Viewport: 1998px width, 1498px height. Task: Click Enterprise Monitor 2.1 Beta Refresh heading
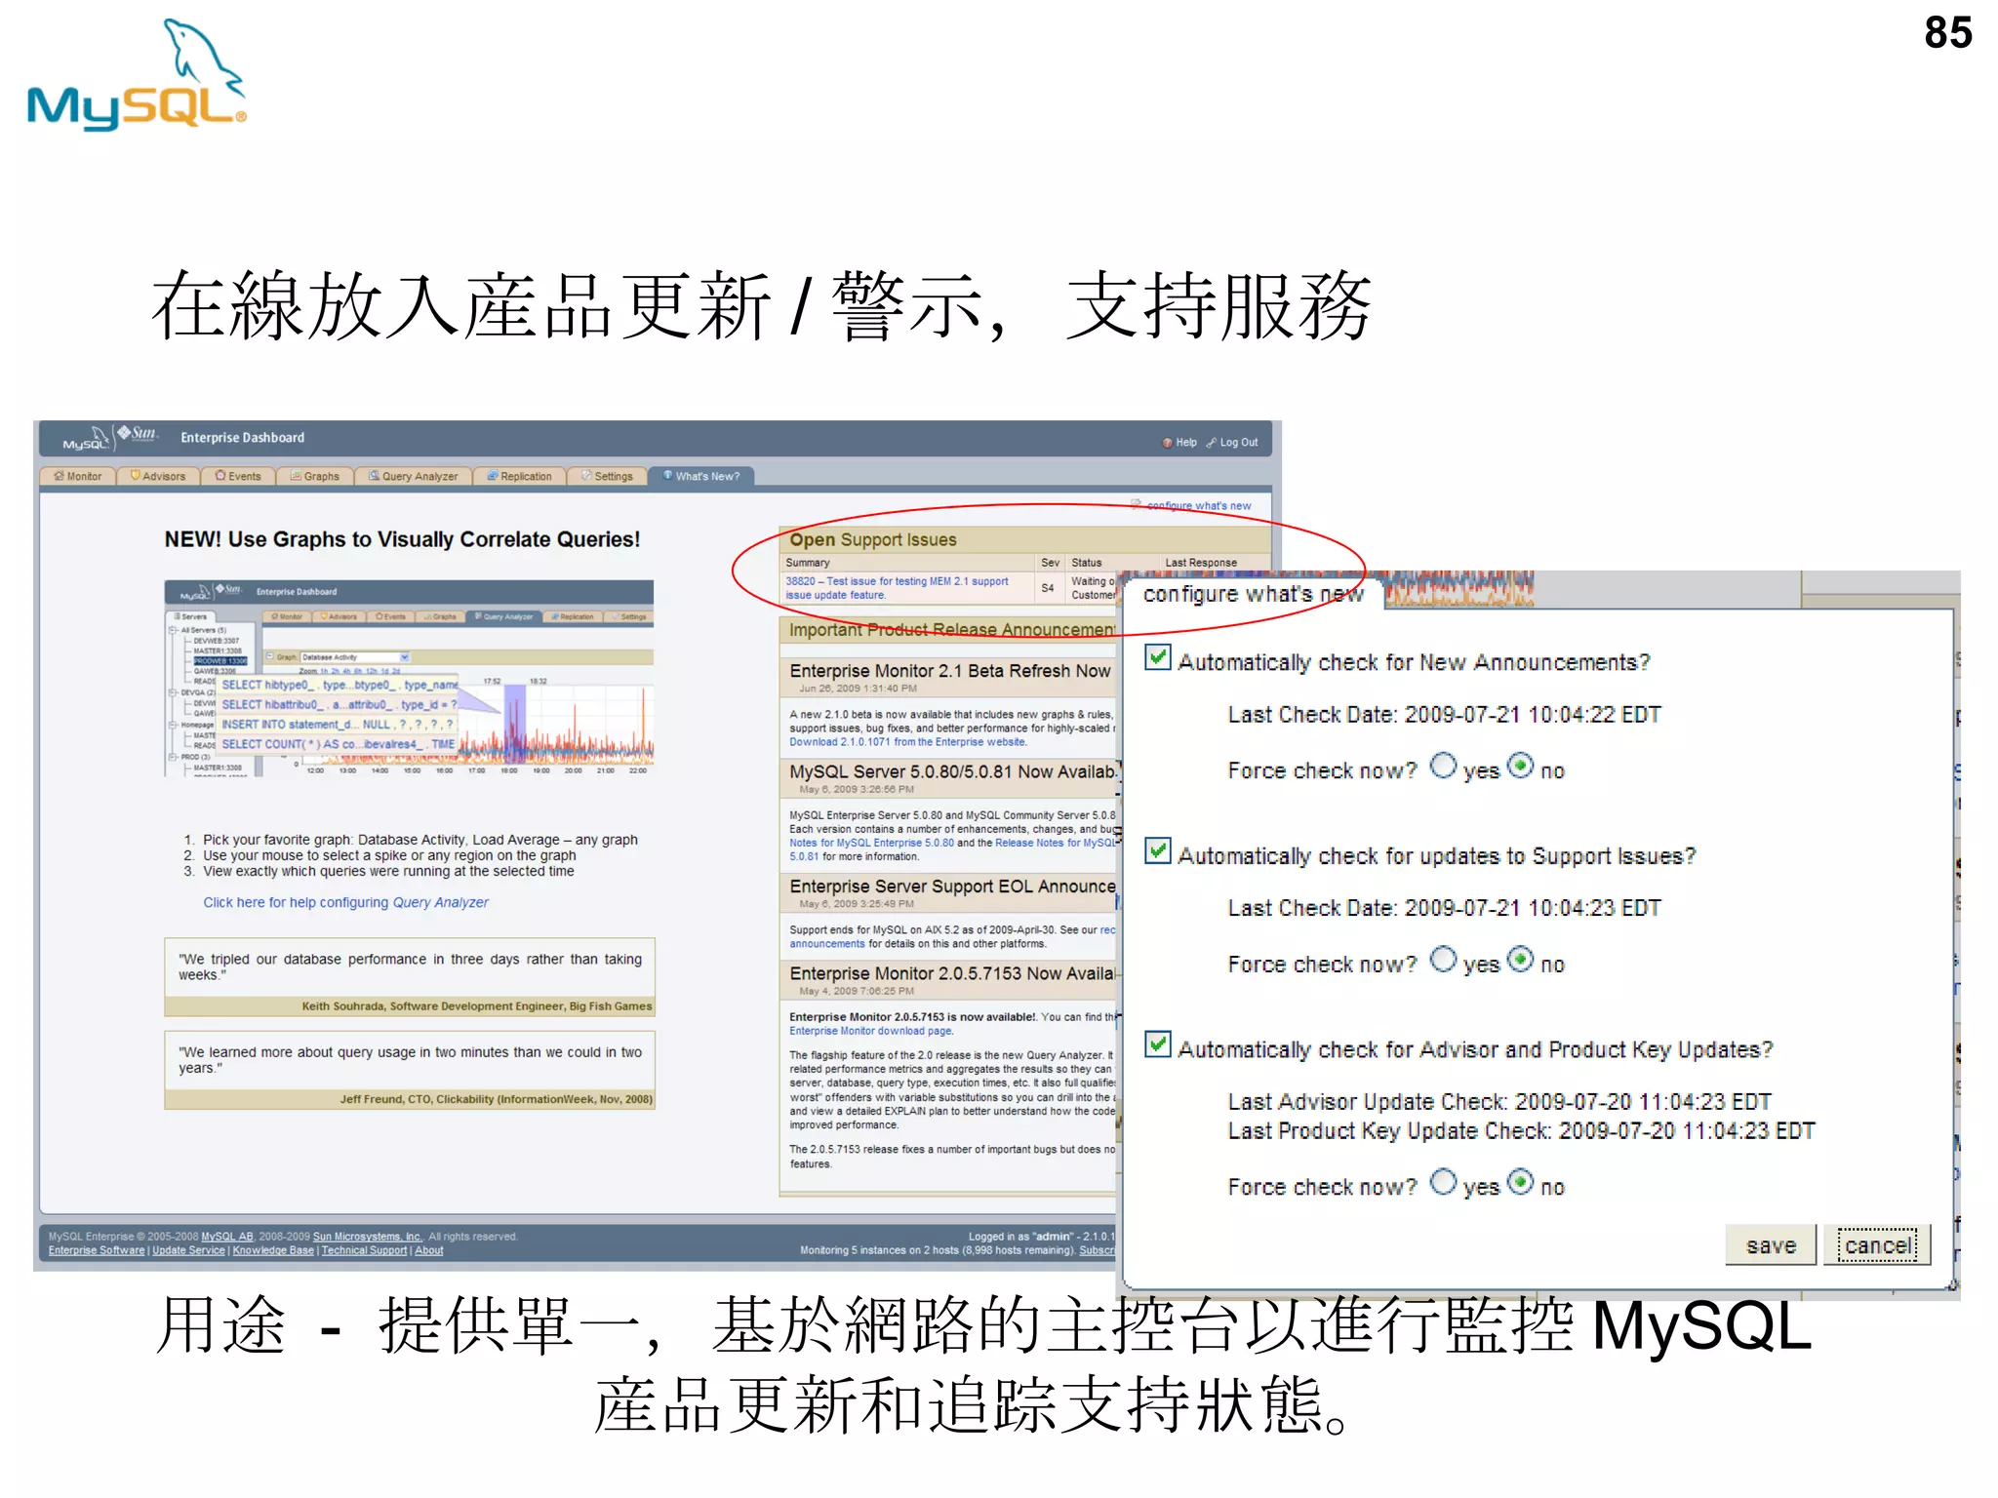950,671
